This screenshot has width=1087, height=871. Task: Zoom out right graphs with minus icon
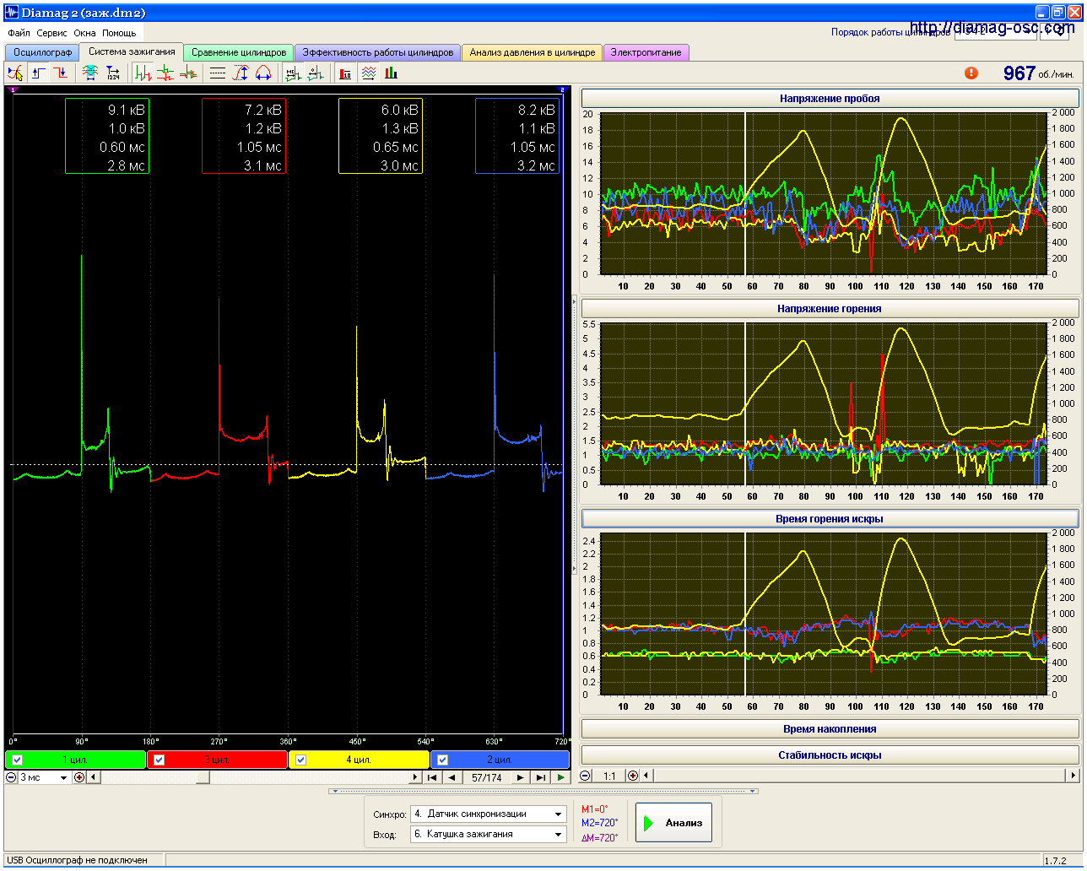[586, 776]
